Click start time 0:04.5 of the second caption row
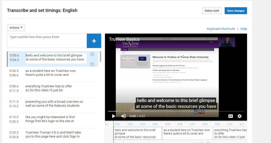Image resolution: width=271 pixels, height=143 pixels. (14, 71)
